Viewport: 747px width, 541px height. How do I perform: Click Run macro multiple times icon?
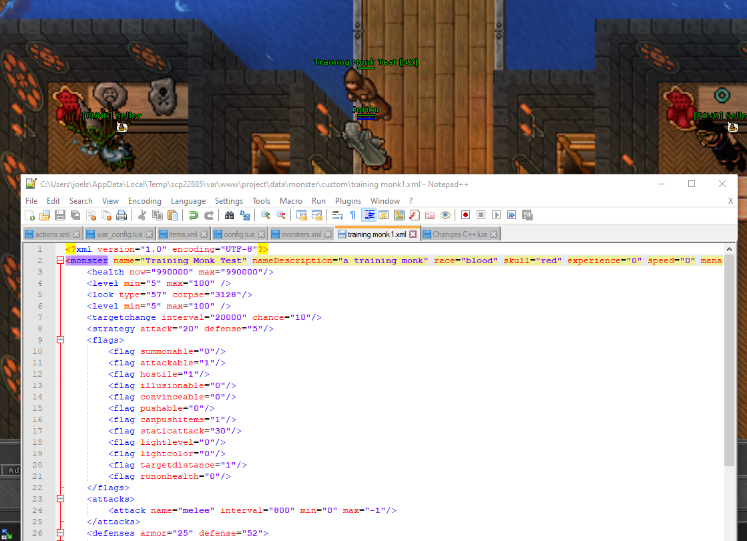(511, 216)
